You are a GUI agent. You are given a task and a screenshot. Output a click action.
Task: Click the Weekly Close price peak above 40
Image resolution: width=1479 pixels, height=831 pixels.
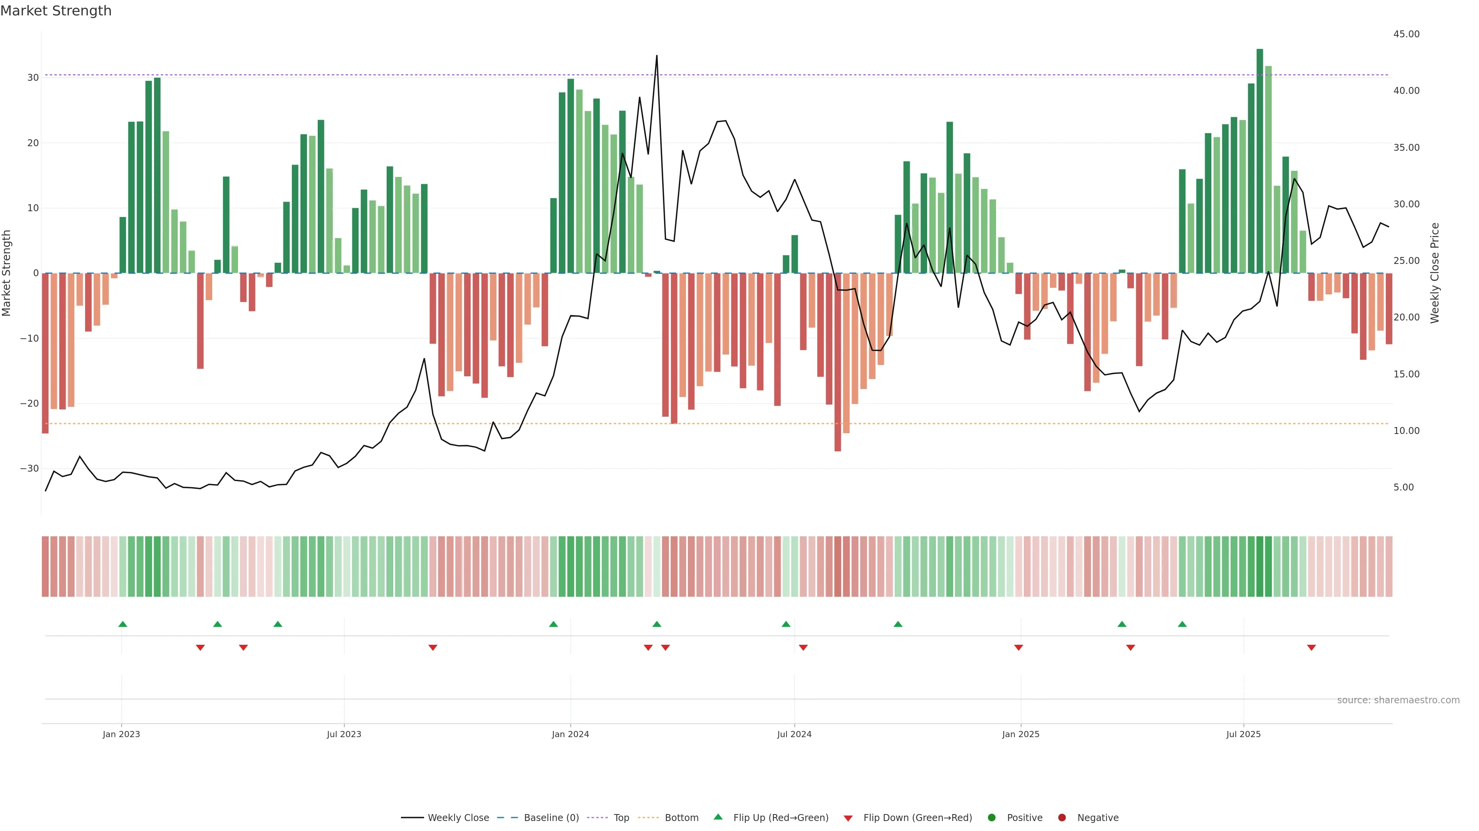click(657, 56)
